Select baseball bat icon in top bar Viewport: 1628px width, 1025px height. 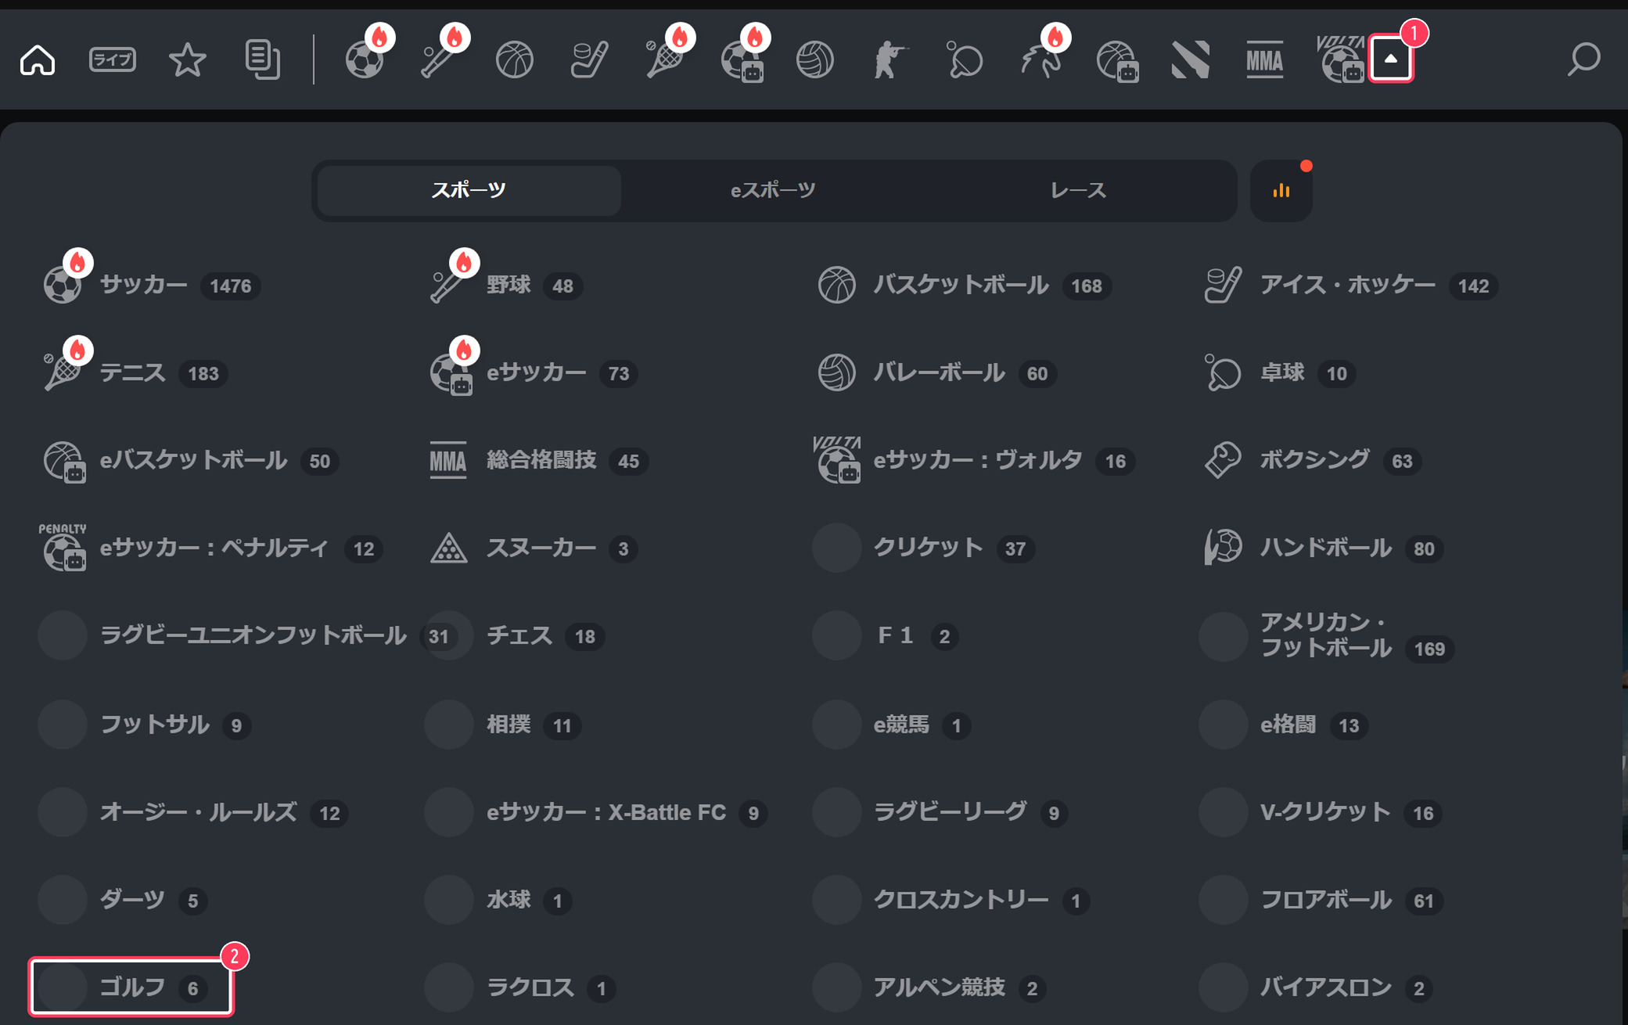(440, 59)
